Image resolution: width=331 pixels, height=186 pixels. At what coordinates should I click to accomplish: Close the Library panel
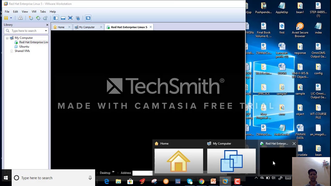click(x=47, y=25)
